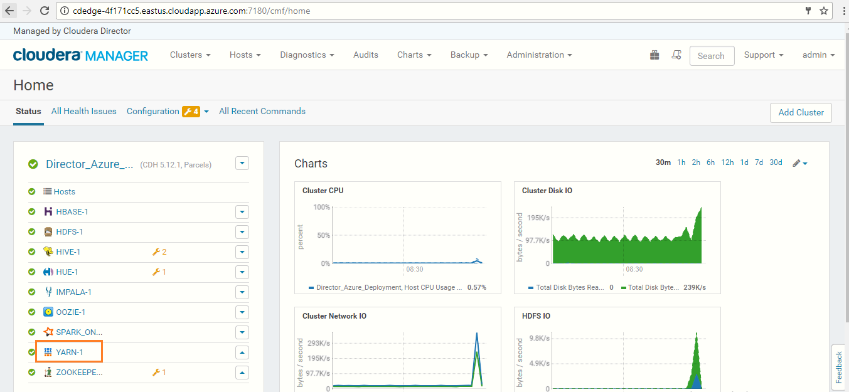Click the site info icon in address bar
This screenshot has height=392, width=849.
pos(65,11)
